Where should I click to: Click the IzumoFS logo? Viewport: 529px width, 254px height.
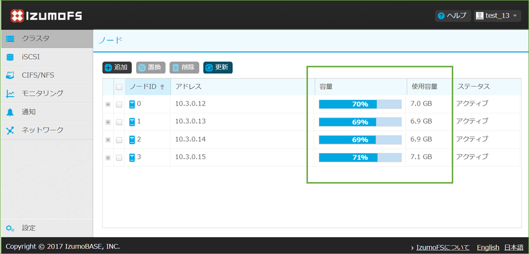coord(46,15)
